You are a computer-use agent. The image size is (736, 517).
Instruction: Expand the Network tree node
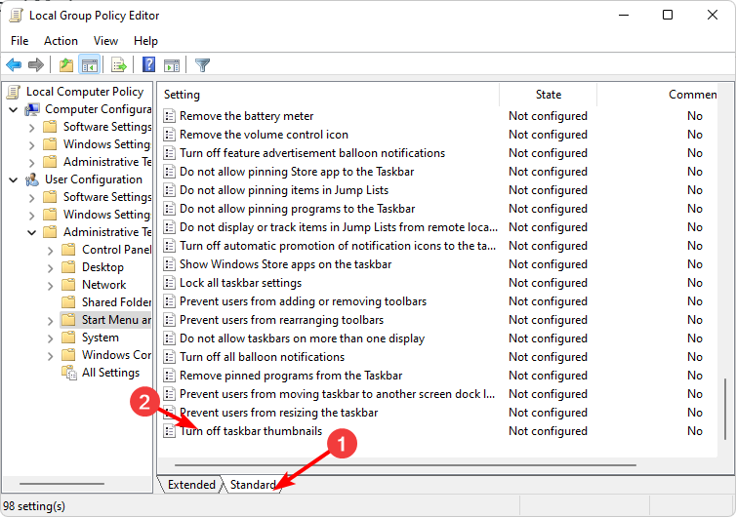coord(50,286)
